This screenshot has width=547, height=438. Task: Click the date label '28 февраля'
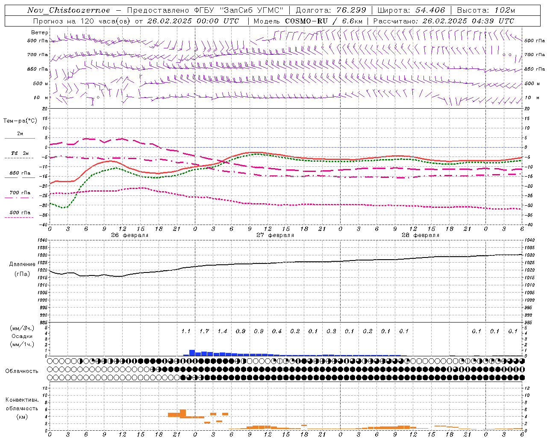point(421,235)
